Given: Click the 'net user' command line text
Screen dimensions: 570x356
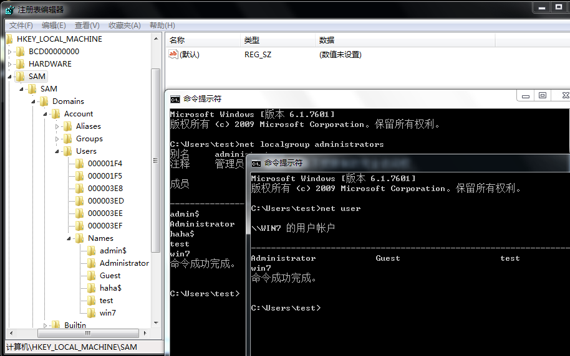Looking at the screenshot, I should pos(341,208).
